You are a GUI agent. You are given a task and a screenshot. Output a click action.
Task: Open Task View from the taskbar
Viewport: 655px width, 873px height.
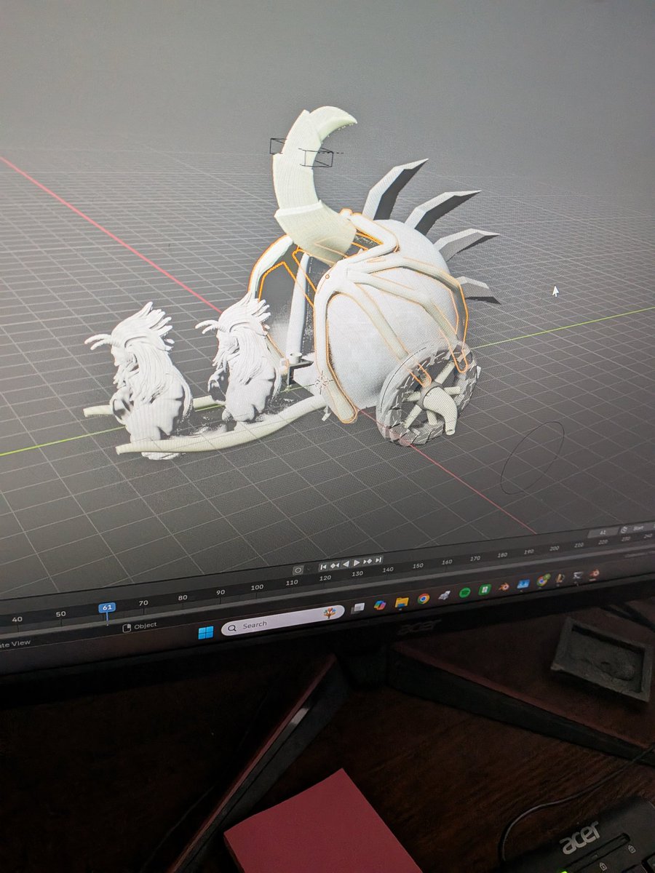[x=357, y=607]
